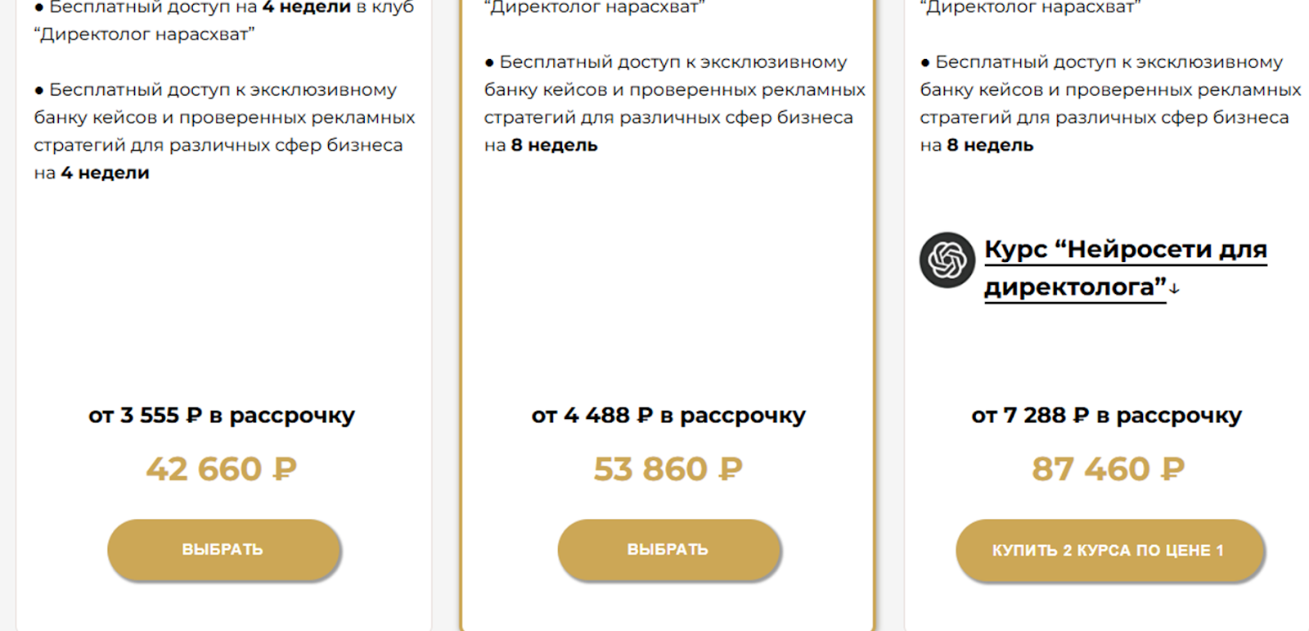Click the small down arrow after директолога
The width and height of the screenshot is (1309, 631).
coord(1175,289)
